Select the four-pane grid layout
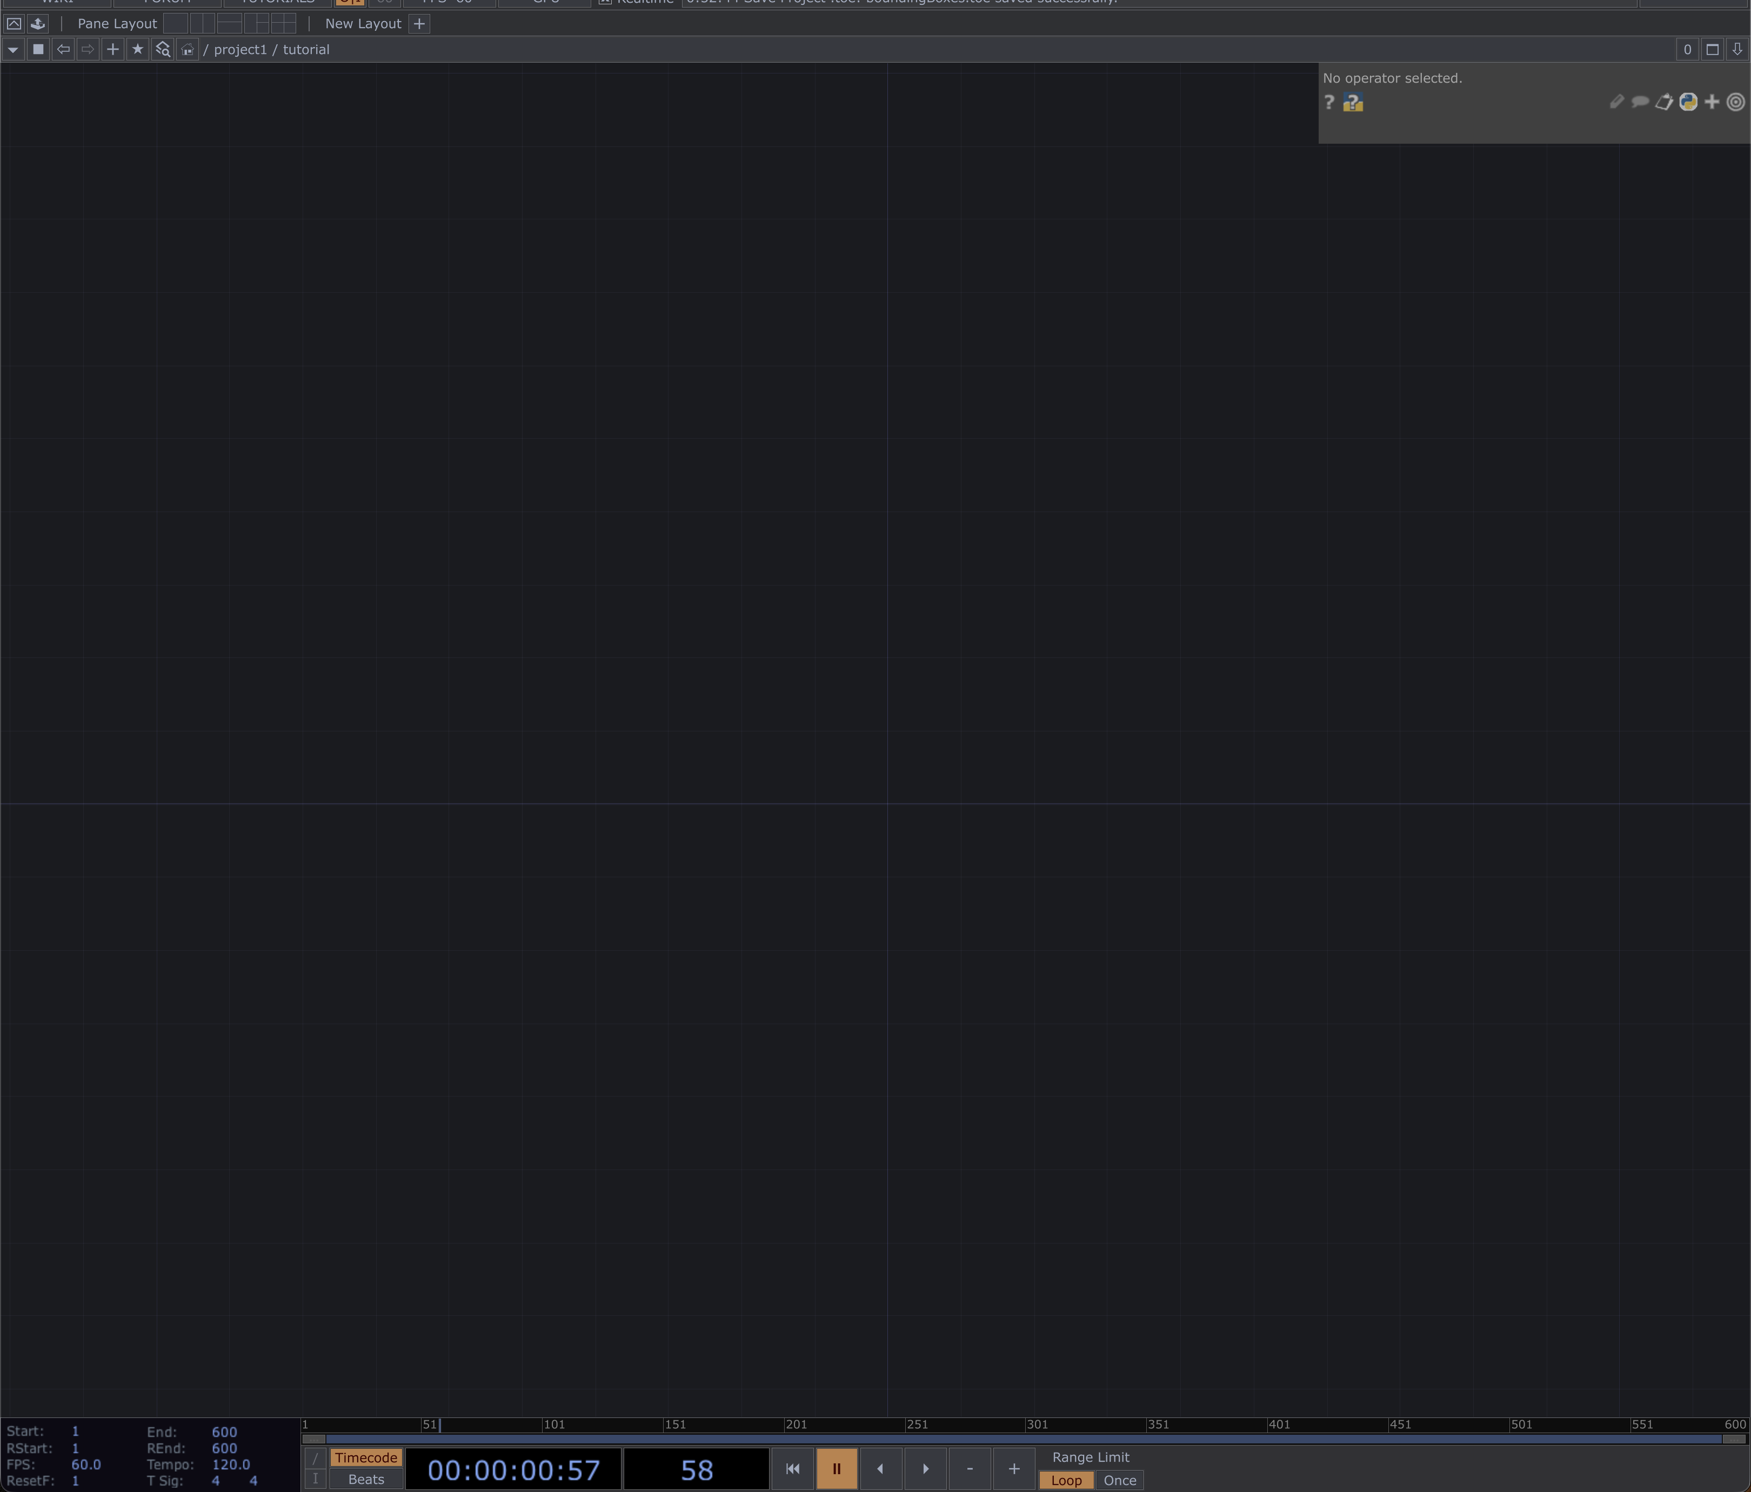This screenshot has width=1751, height=1492. click(x=283, y=24)
